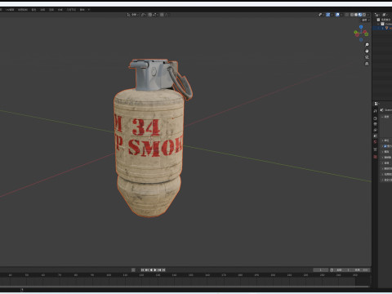Click the end frame field in timeline
This screenshot has width=392, height=294.
pos(360,269)
